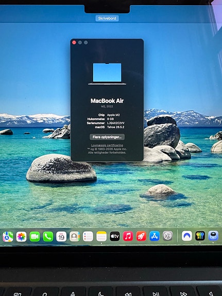Open the App Store from dock

155,236
